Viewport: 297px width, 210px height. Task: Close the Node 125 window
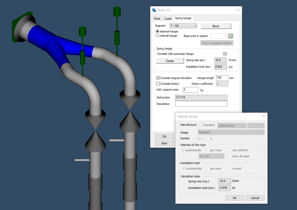(238, 10)
